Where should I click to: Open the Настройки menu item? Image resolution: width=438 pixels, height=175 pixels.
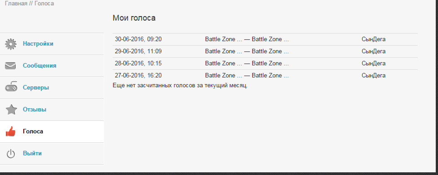click(52, 44)
